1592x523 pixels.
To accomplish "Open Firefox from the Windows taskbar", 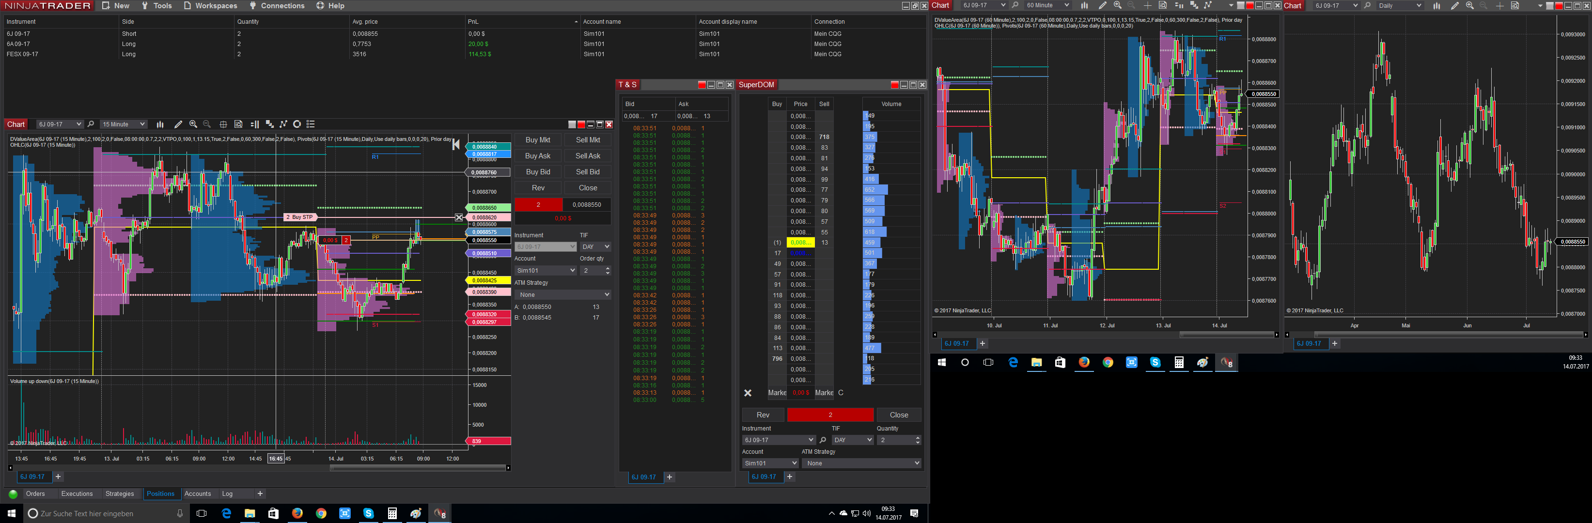I will coord(297,513).
